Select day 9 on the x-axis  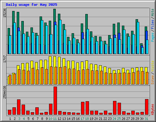(x=47, y=119)
